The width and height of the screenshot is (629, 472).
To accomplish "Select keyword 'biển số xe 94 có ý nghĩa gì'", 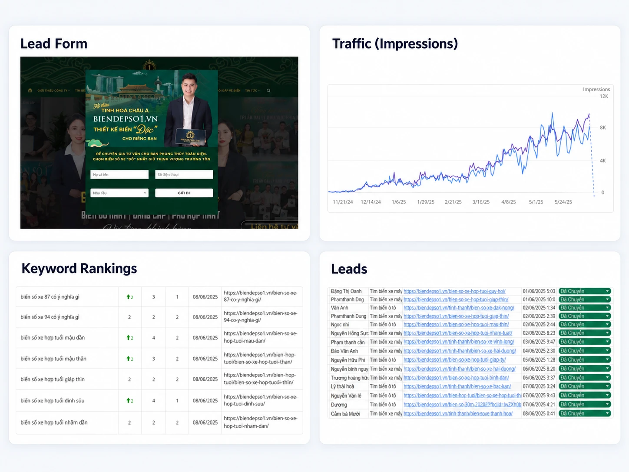I will (x=50, y=317).
